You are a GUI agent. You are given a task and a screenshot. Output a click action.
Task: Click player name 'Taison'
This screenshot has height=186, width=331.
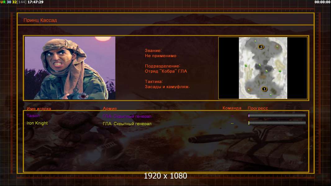coord(33,116)
